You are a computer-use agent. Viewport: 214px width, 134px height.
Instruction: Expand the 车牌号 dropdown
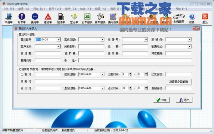(x=146, y=40)
